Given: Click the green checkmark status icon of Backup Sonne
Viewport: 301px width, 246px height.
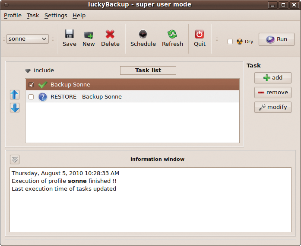Looking at the screenshot, I should pos(43,85).
